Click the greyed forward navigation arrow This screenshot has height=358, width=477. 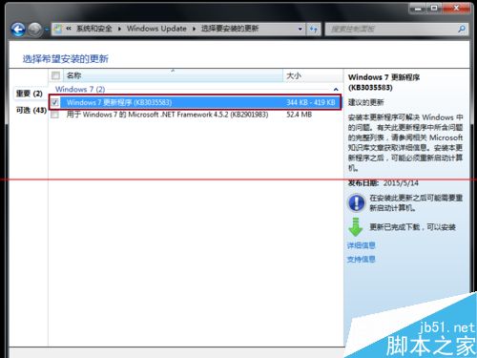tap(34, 30)
